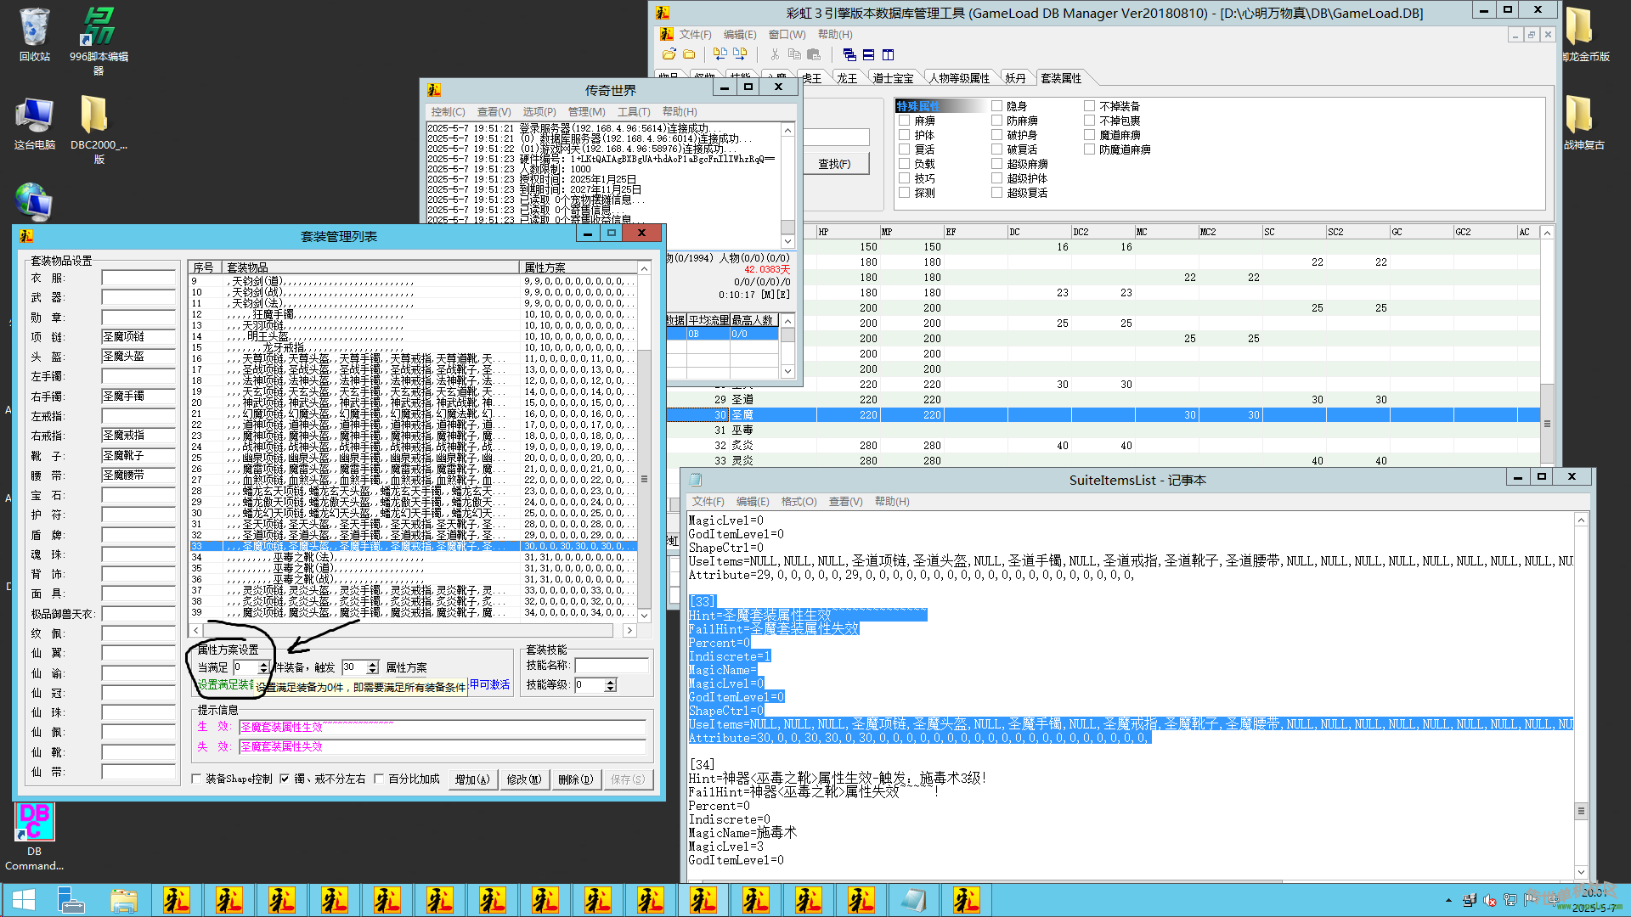Enable the 装备Shape控制 checkbox
Screen dimensions: 1631x917
pos(196,779)
